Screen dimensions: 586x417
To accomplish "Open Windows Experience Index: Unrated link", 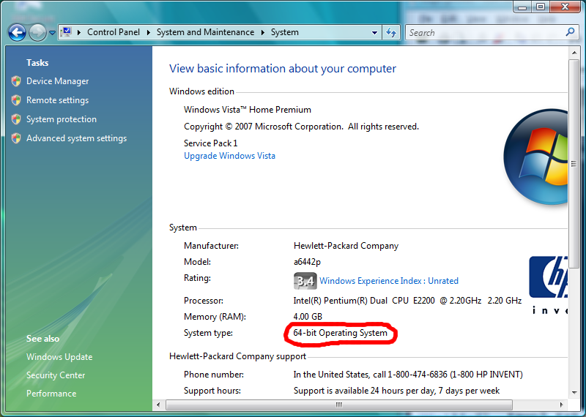I will (388, 281).
